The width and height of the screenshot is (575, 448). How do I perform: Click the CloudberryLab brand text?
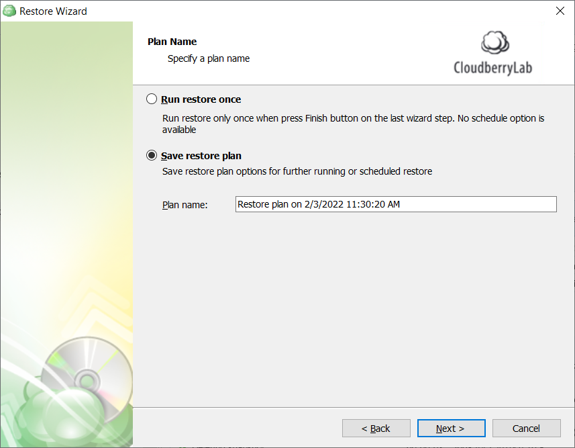pos(493,68)
